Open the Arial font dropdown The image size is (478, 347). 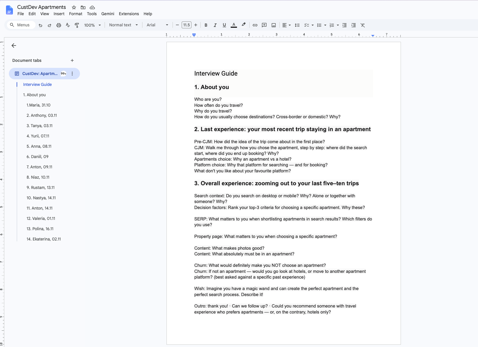tap(157, 25)
